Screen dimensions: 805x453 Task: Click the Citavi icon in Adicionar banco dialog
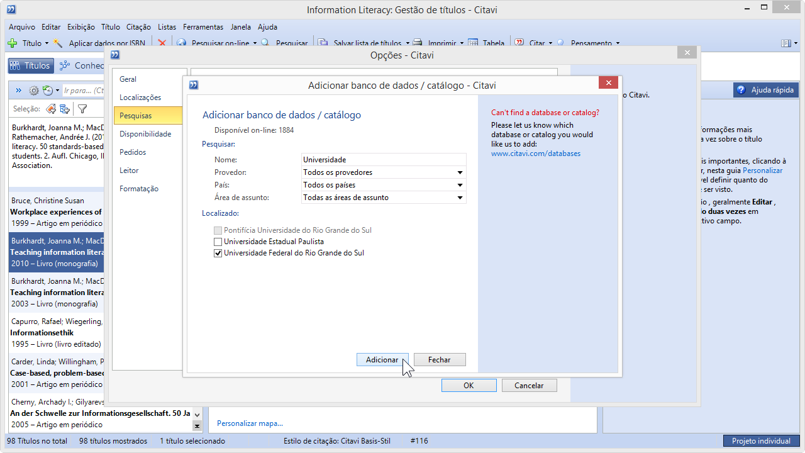click(194, 85)
